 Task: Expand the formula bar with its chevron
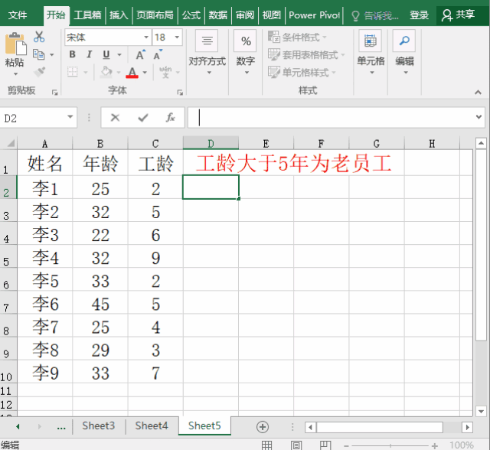point(479,117)
